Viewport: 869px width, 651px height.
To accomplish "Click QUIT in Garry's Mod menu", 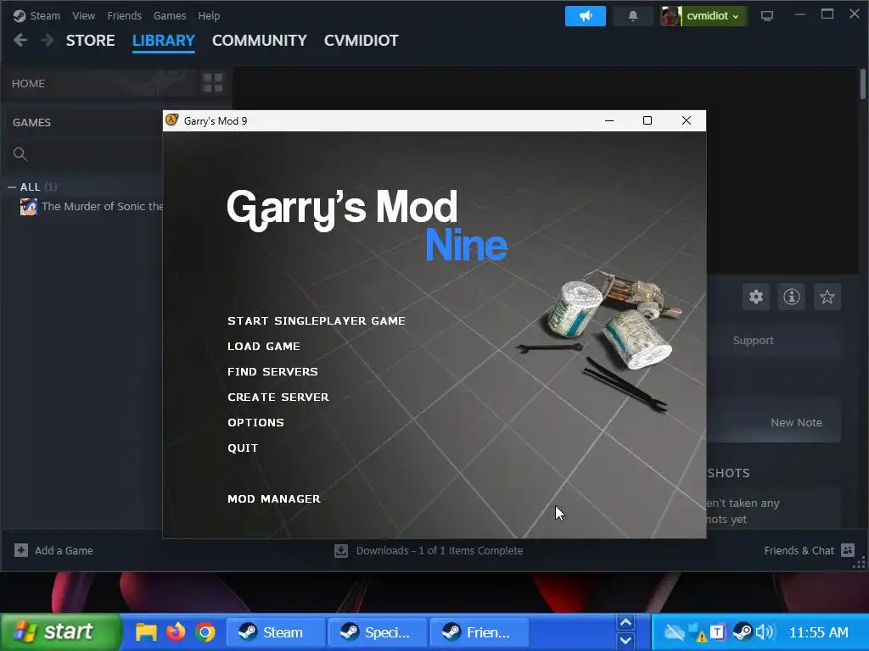I will click(x=243, y=448).
